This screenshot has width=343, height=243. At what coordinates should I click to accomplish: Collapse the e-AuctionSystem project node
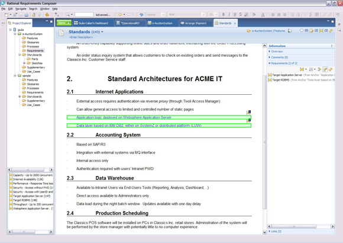tap(15, 34)
